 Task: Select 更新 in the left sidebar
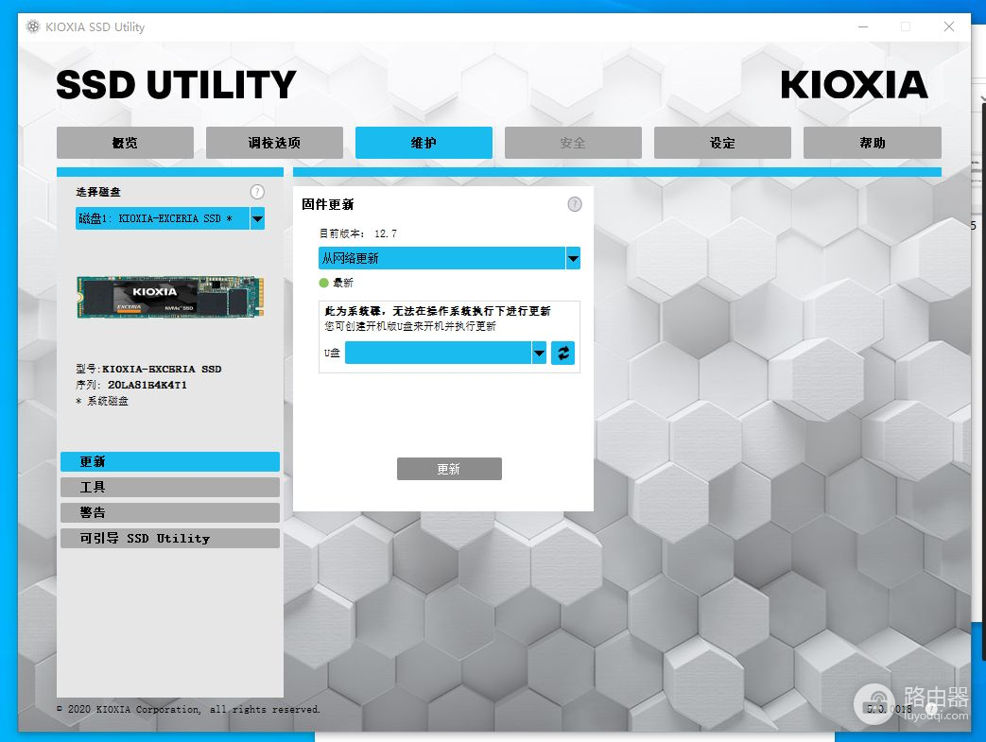pyautogui.click(x=170, y=461)
